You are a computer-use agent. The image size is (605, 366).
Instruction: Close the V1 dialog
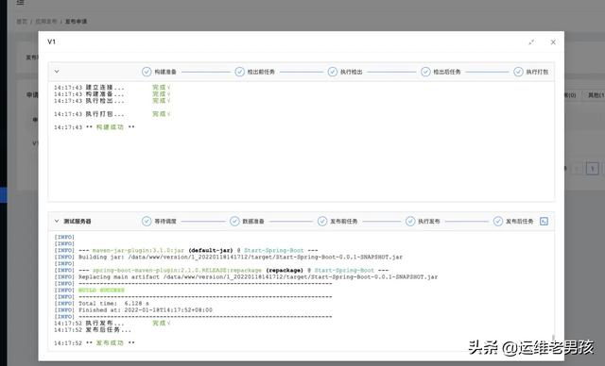tap(553, 42)
